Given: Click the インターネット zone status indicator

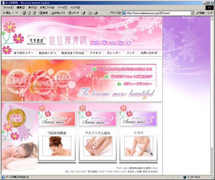Looking at the screenshot, I should coord(192,177).
